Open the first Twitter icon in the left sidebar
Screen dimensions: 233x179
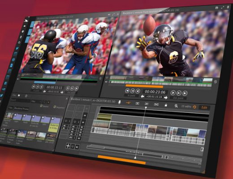coord(17,48)
